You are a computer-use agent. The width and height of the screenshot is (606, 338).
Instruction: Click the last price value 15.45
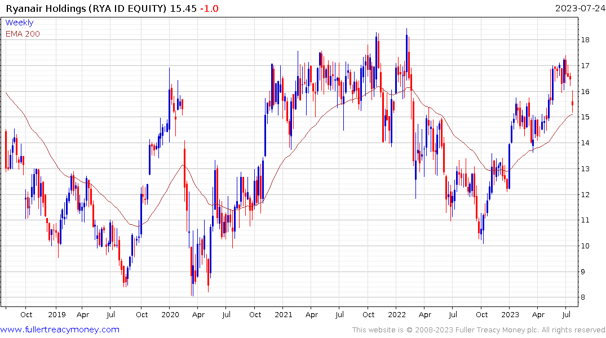tap(183, 8)
